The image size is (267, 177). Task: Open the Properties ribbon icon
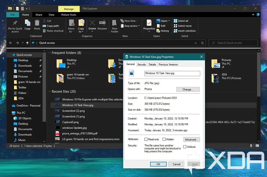(x=149, y=25)
